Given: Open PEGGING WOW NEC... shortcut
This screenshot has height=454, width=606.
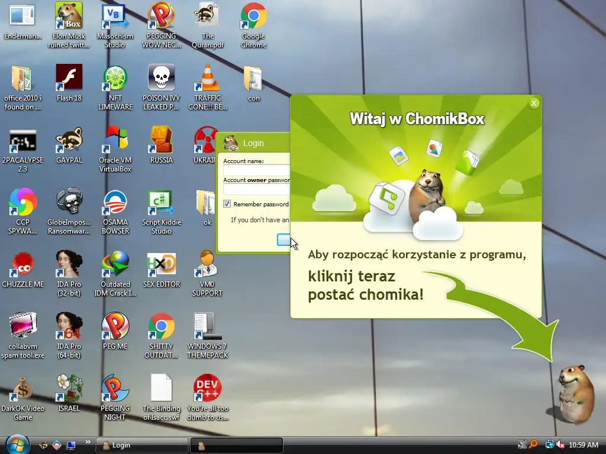Looking at the screenshot, I should (161, 25).
